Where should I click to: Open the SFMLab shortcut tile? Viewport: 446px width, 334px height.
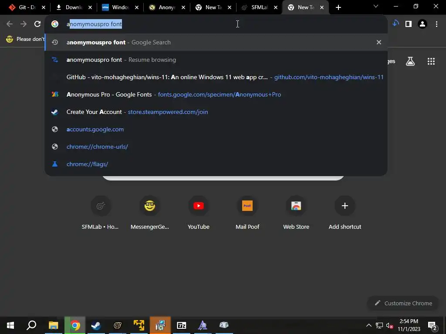[100, 213]
